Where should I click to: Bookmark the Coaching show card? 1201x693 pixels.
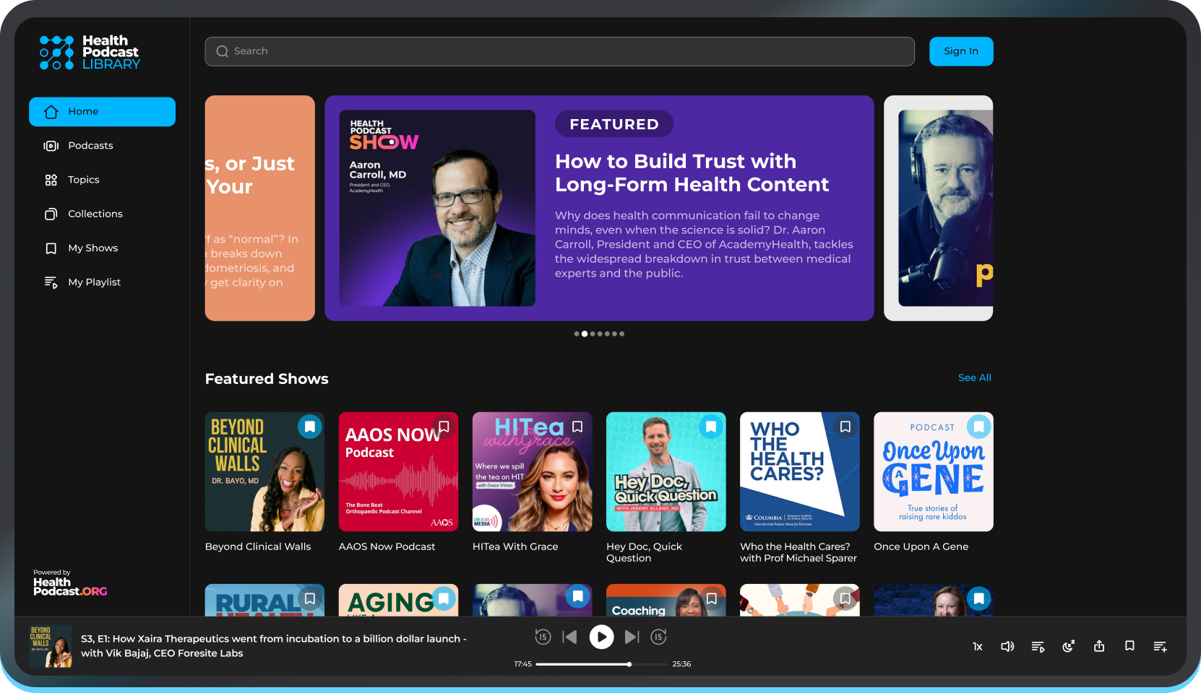[711, 598]
